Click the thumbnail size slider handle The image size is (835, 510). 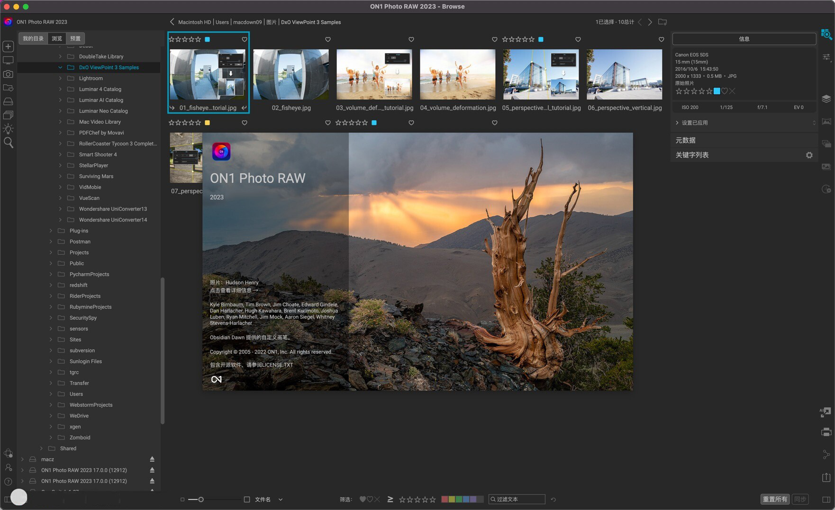point(201,499)
